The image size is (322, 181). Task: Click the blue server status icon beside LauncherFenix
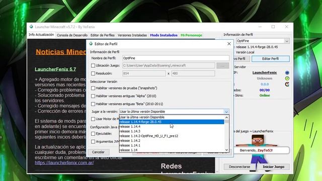pyautogui.click(x=287, y=72)
